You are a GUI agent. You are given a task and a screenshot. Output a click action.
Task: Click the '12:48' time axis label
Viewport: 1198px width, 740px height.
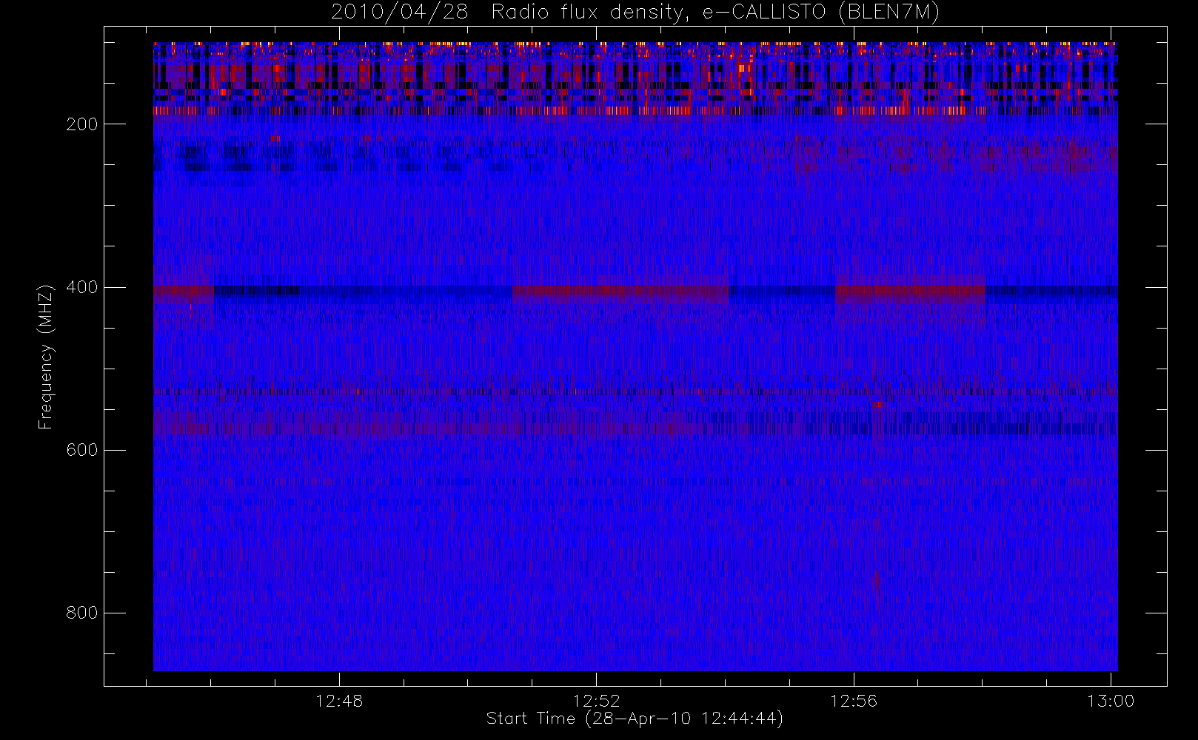click(x=339, y=701)
